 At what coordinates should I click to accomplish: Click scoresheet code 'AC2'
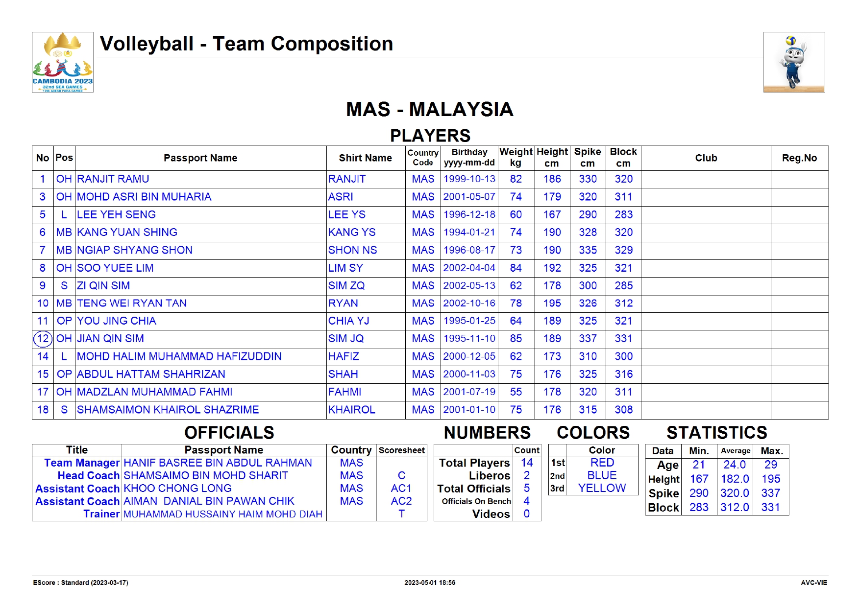[x=401, y=501]
